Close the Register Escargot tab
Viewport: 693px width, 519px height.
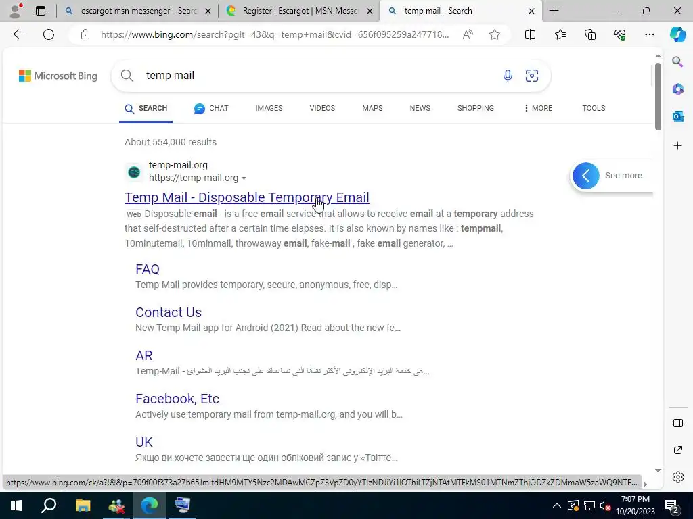(370, 11)
